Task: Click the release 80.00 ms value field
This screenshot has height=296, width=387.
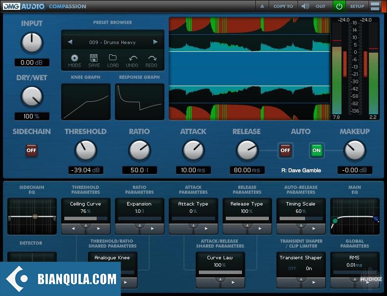Action: (247, 170)
